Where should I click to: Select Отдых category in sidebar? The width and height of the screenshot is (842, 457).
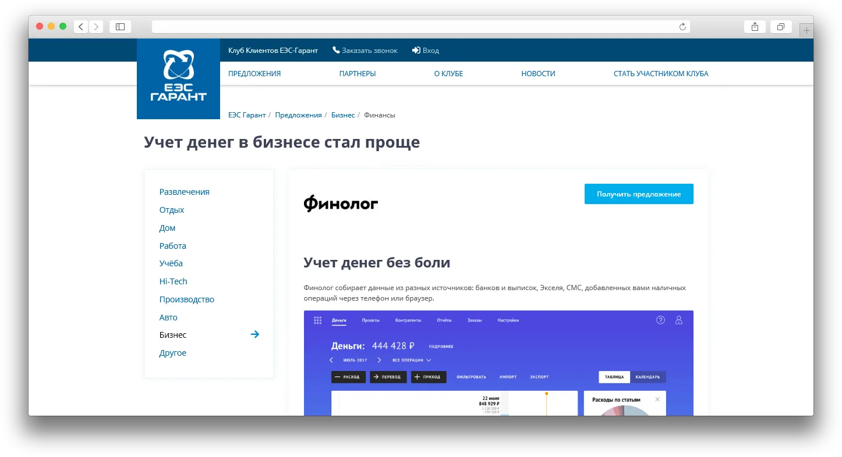click(172, 210)
